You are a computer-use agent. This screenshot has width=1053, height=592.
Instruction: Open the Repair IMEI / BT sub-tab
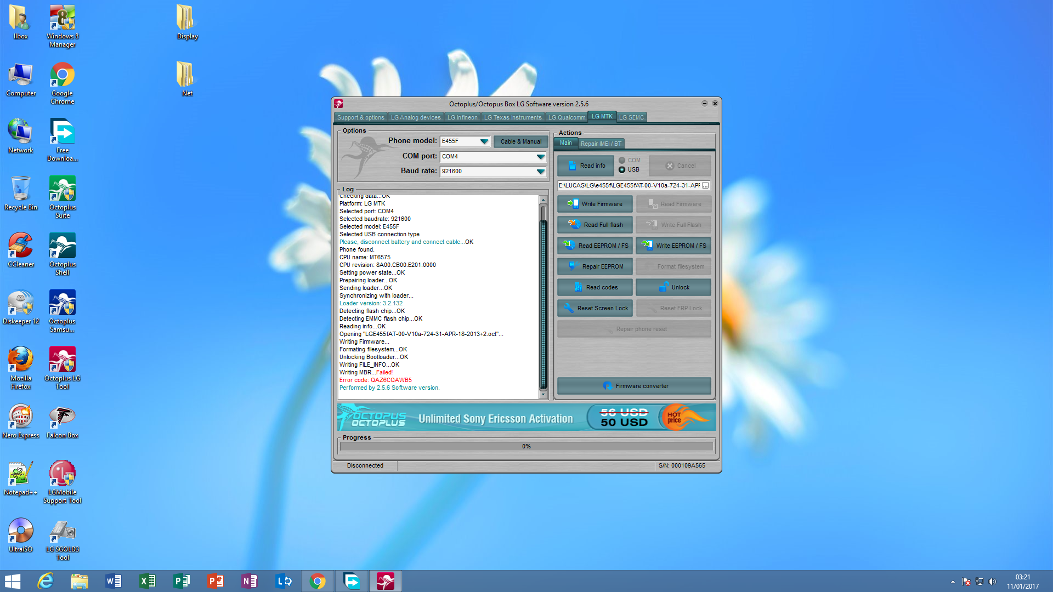pyautogui.click(x=601, y=144)
